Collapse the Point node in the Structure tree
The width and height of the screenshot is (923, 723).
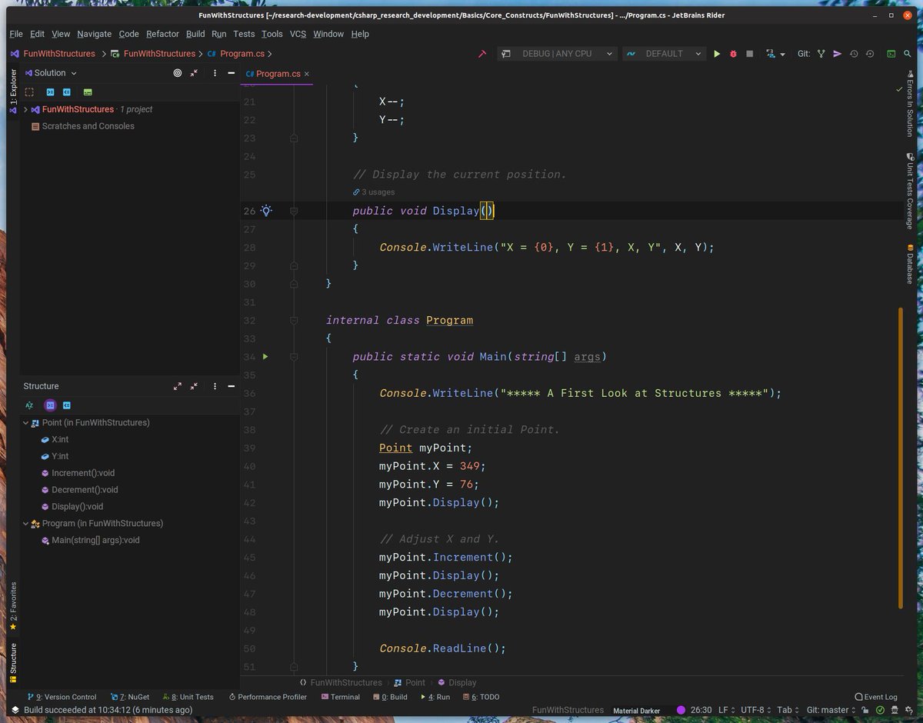25,422
